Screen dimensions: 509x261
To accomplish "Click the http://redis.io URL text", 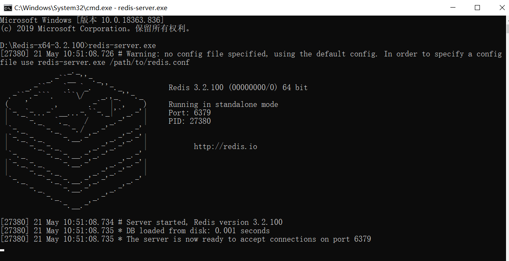I will point(225,146).
